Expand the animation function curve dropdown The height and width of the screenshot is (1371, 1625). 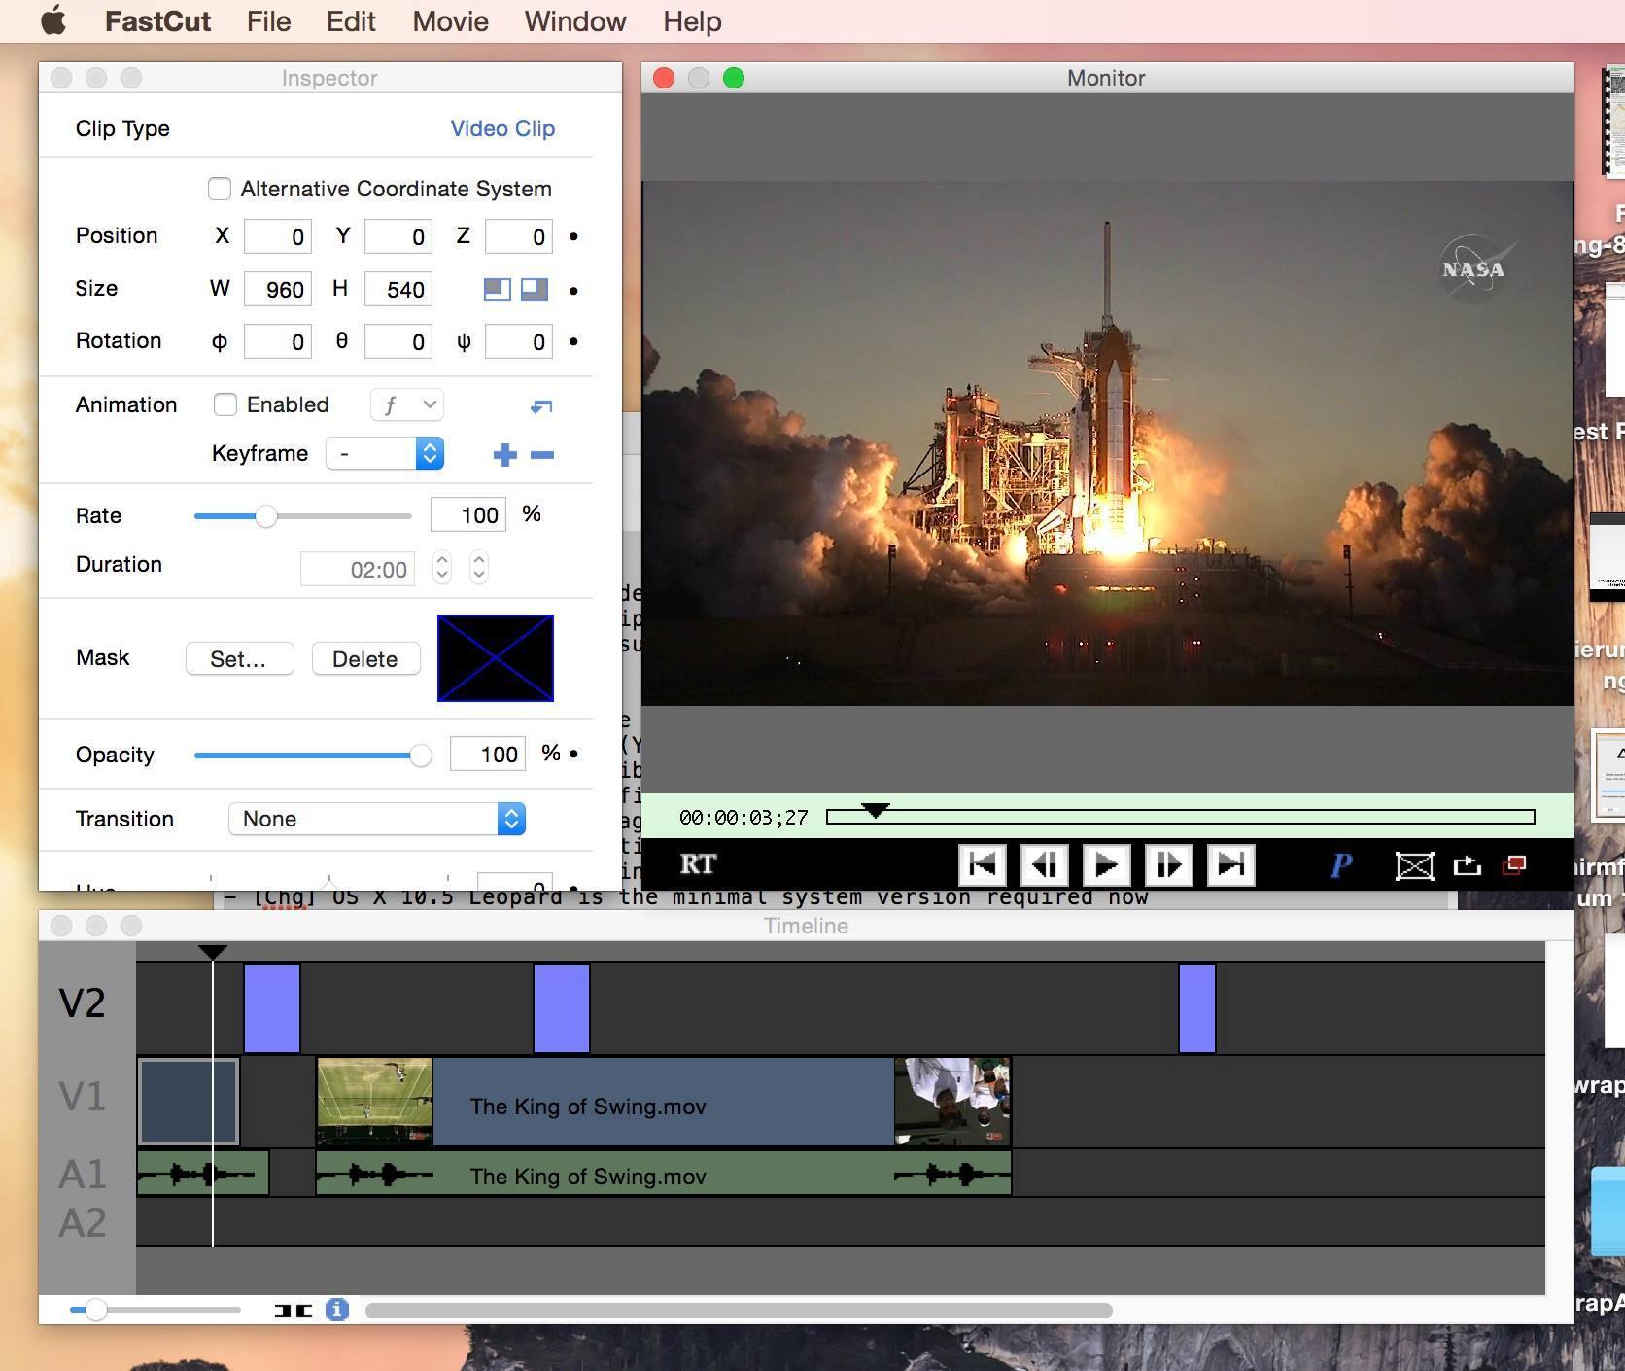407,404
